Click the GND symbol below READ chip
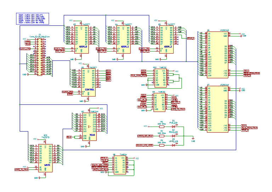 tap(83, 146)
